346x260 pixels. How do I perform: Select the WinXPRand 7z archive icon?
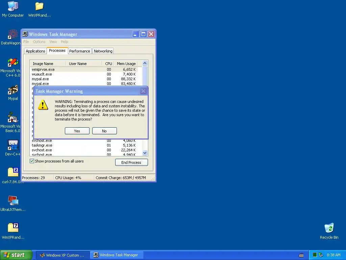pos(13,231)
